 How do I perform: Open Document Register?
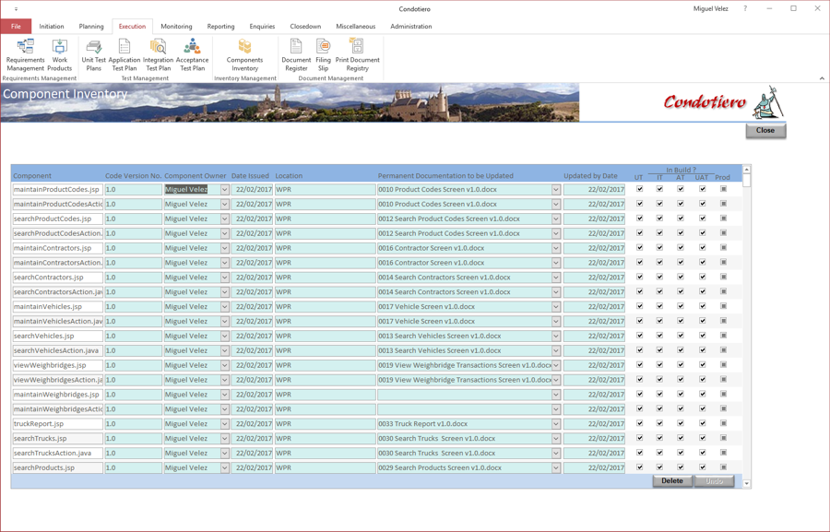pyautogui.click(x=296, y=54)
